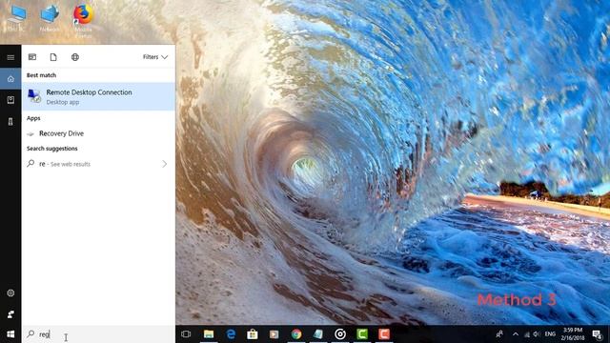The height and width of the screenshot is (343, 610).
Task: Open the hamburger menu in Cortana sidebar
Action: pyautogui.click(x=10, y=57)
